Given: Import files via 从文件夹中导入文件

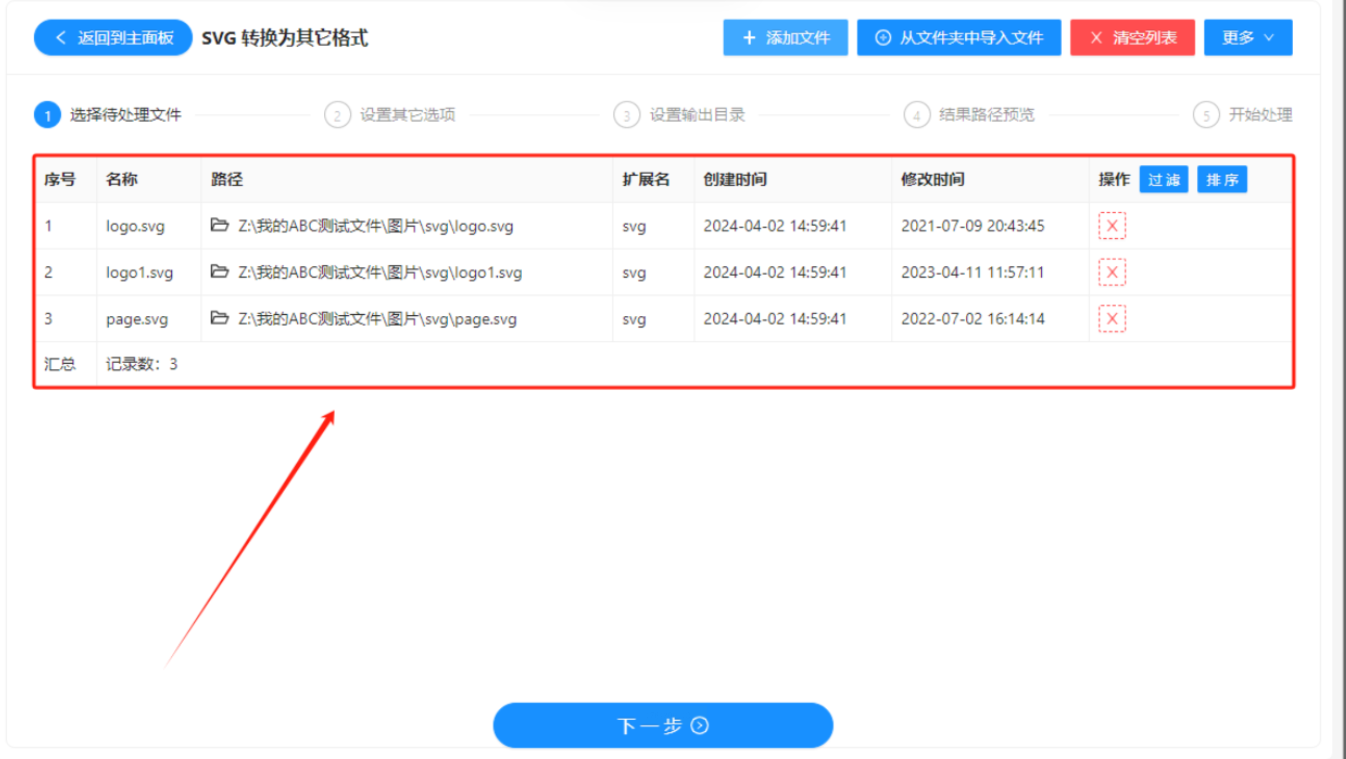Looking at the screenshot, I should [959, 38].
